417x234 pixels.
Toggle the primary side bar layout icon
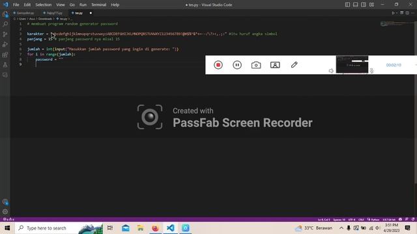pos(347,5)
